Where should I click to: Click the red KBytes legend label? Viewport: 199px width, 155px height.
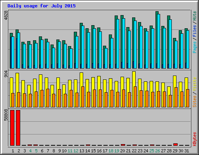point(195,139)
